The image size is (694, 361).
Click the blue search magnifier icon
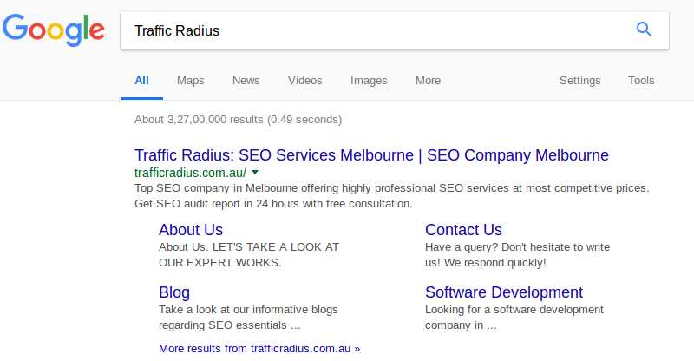pyautogui.click(x=644, y=30)
